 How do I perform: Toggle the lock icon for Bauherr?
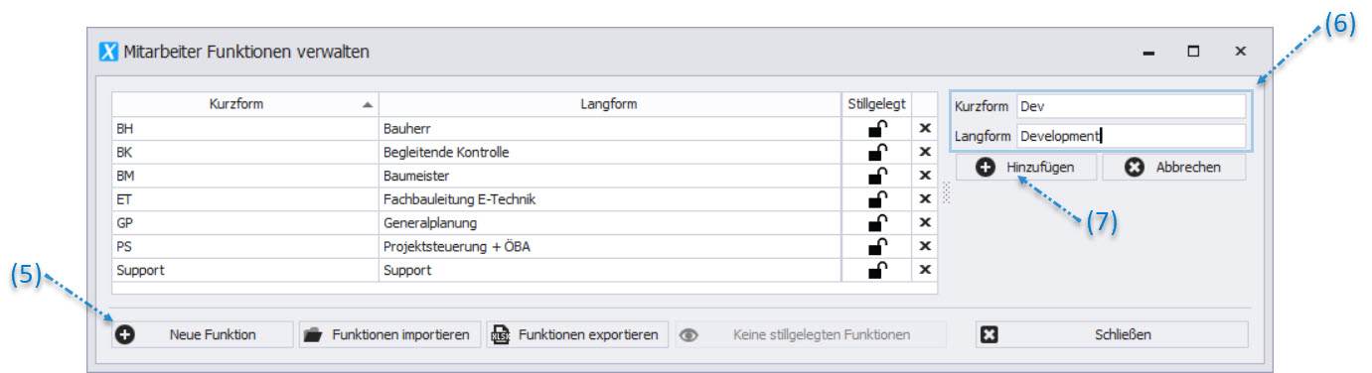pyautogui.click(x=877, y=129)
